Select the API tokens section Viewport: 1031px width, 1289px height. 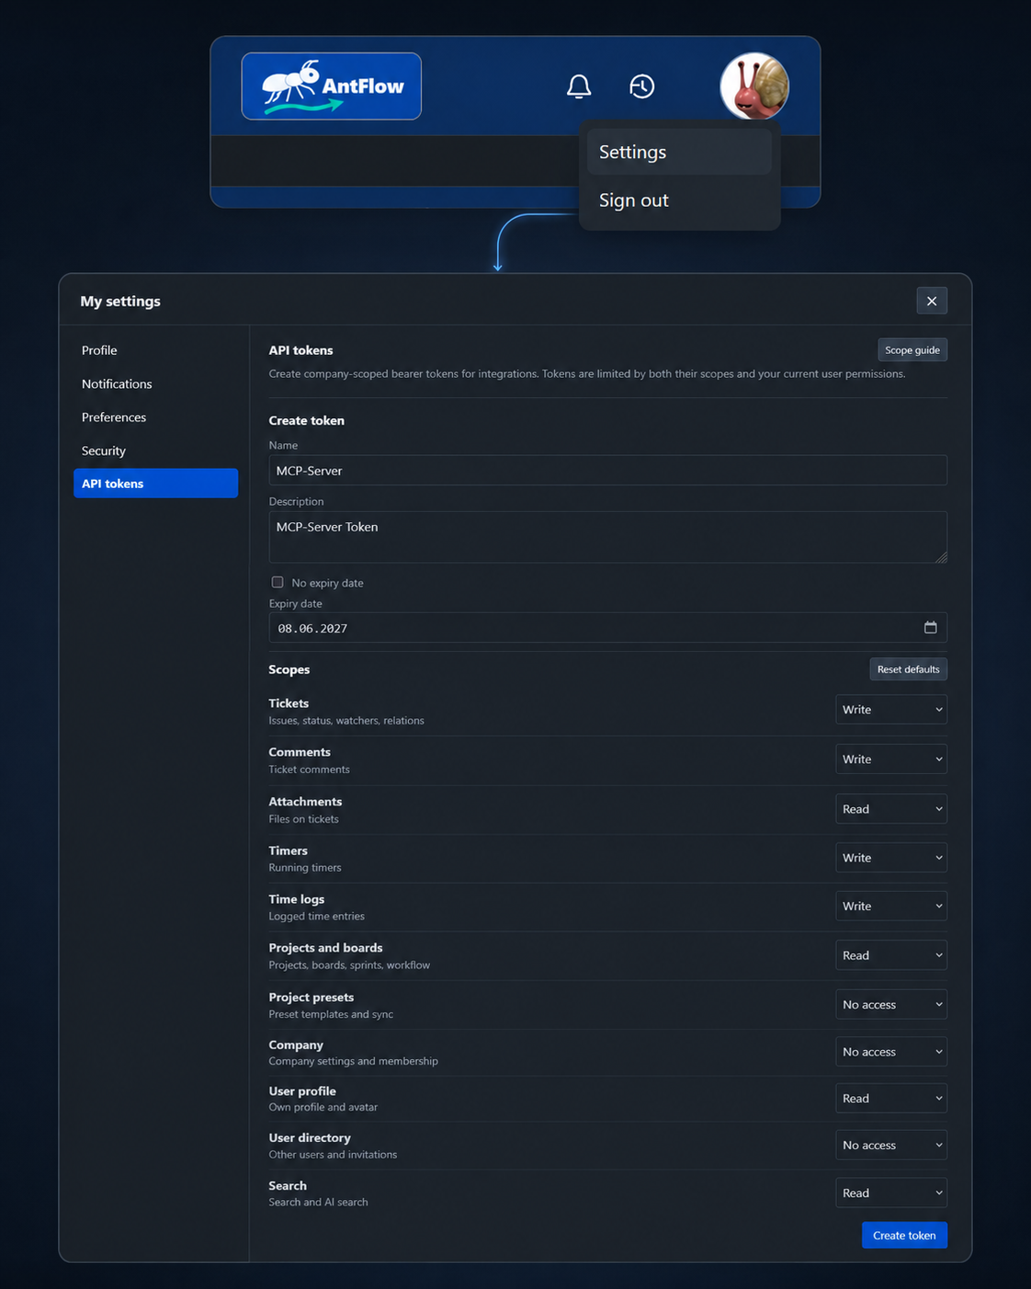[x=155, y=484]
